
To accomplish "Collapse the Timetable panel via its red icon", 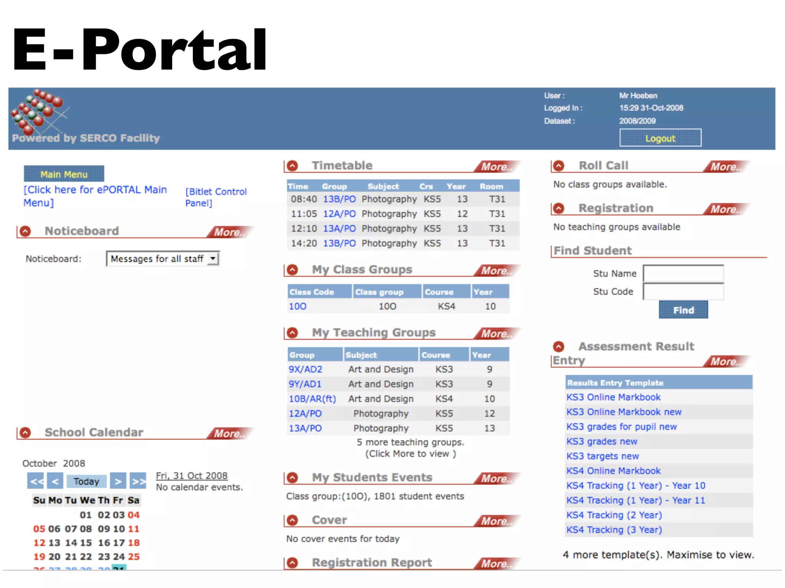I will (x=292, y=166).
